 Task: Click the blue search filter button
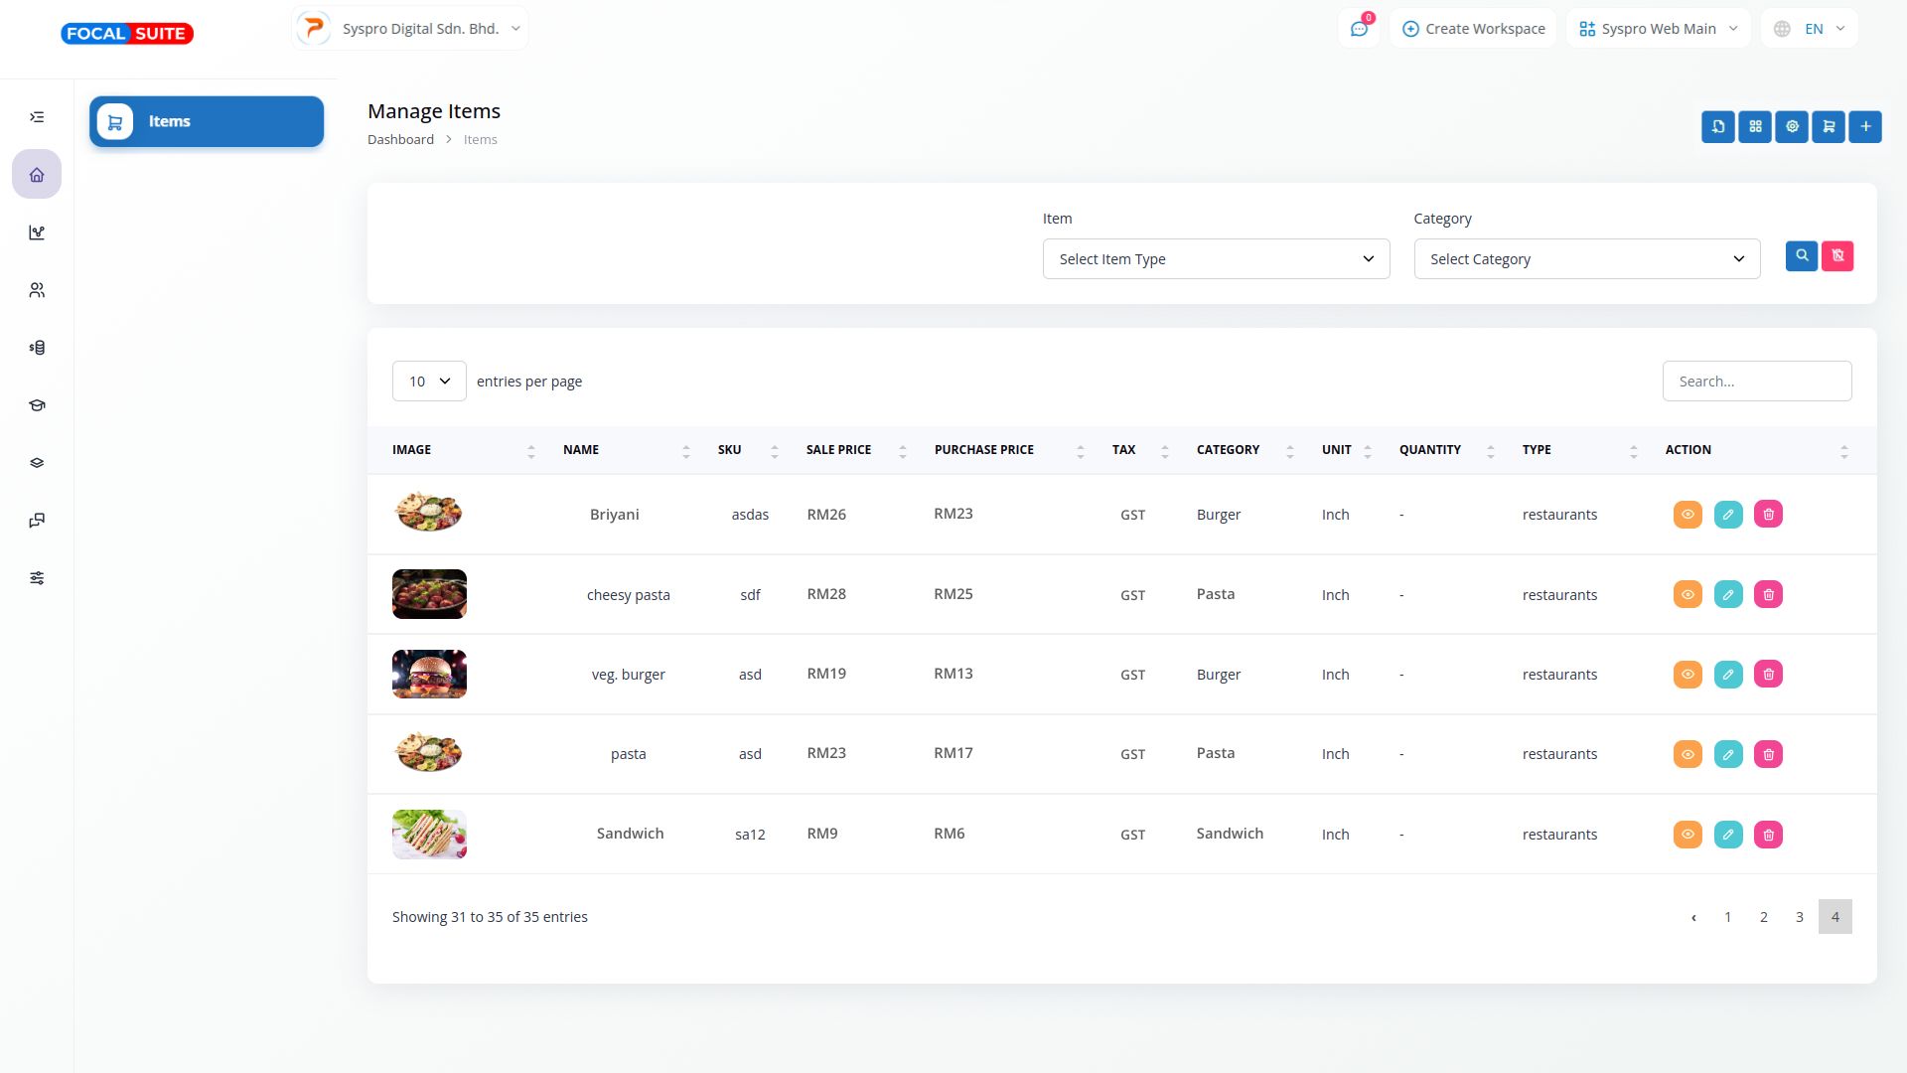click(1801, 256)
